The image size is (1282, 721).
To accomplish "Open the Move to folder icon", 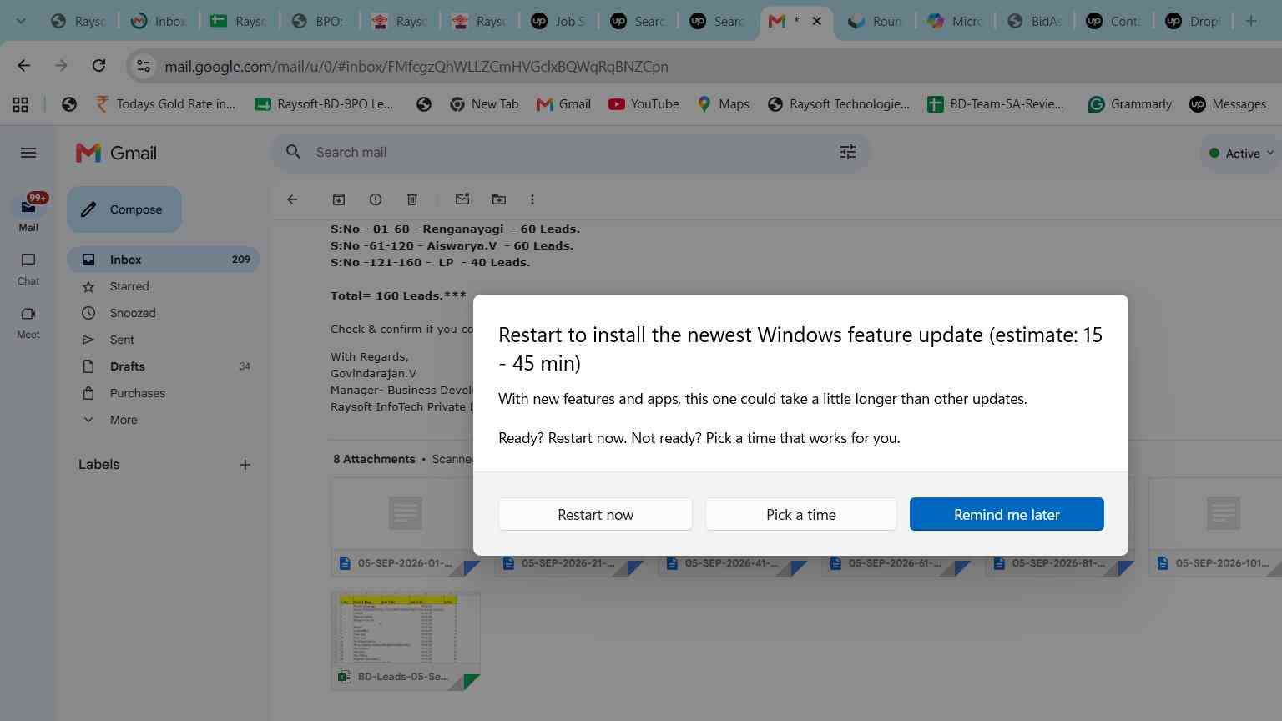I will (499, 199).
